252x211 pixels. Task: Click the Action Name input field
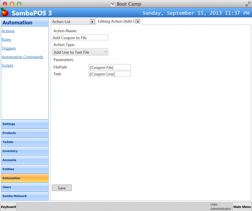click(x=80, y=38)
